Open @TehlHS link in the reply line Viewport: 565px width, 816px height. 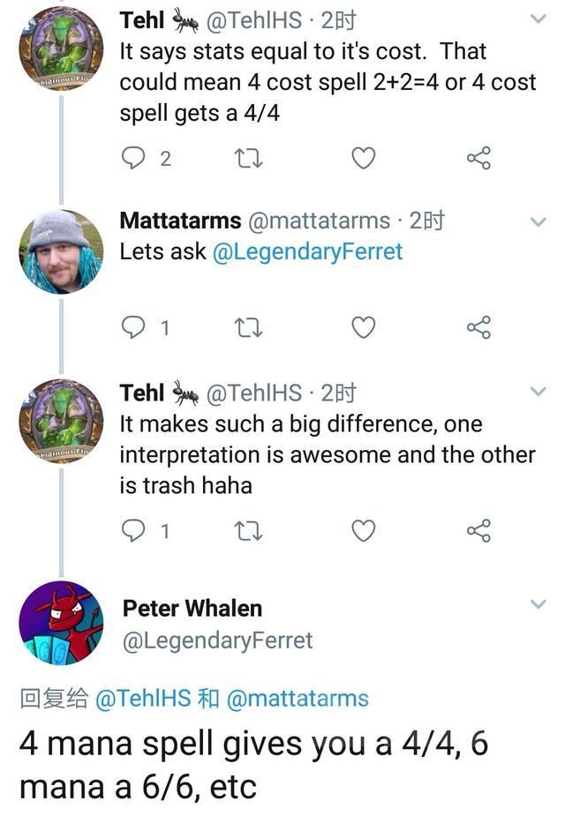point(142,699)
